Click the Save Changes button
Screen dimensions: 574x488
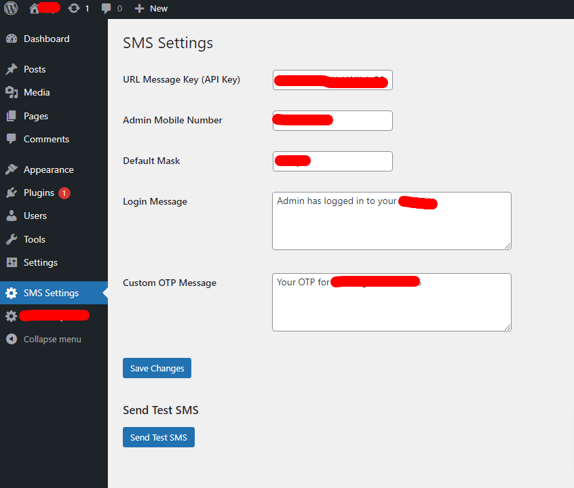click(157, 368)
